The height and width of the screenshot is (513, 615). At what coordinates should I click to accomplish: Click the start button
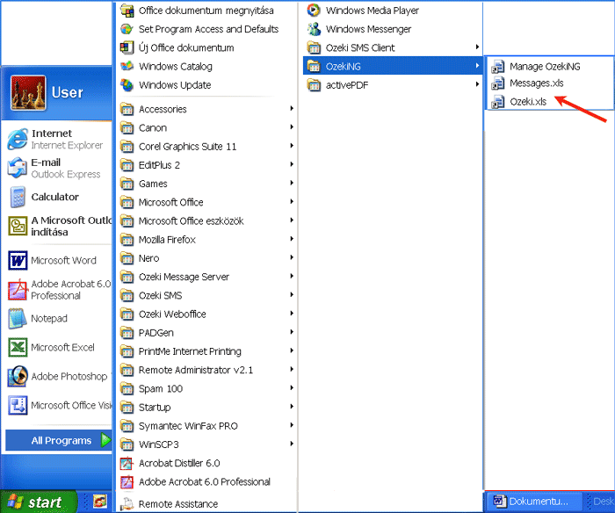point(39,502)
